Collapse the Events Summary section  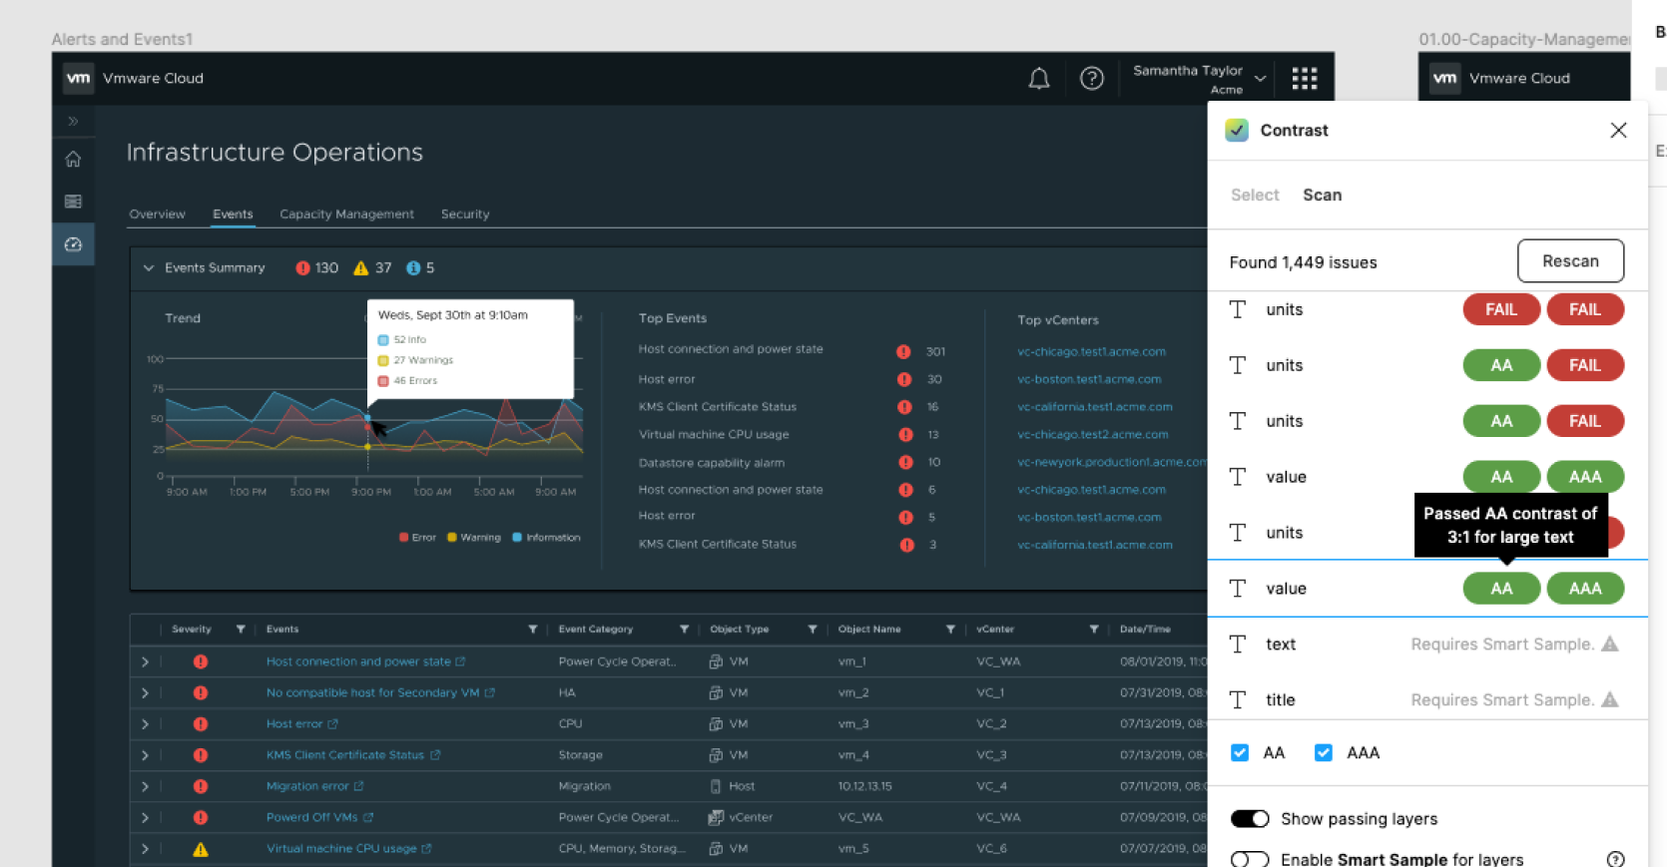[x=149, y=268]
